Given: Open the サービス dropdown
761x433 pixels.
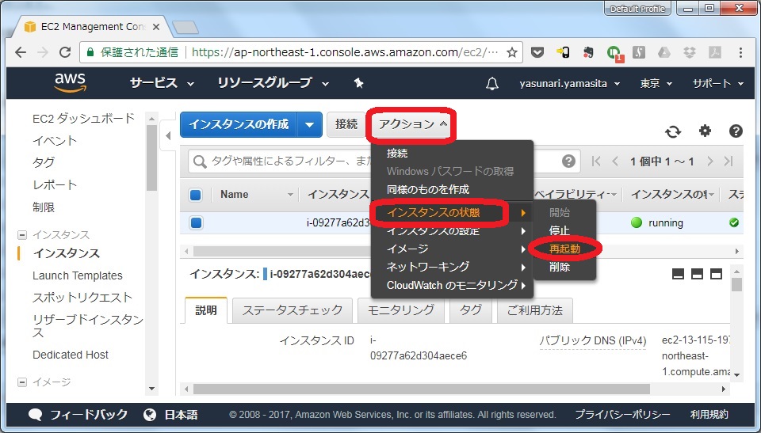Looking at the screenshot, I should (162, 83).
